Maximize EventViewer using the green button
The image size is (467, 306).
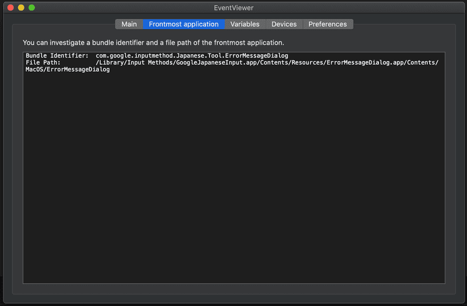32,8
